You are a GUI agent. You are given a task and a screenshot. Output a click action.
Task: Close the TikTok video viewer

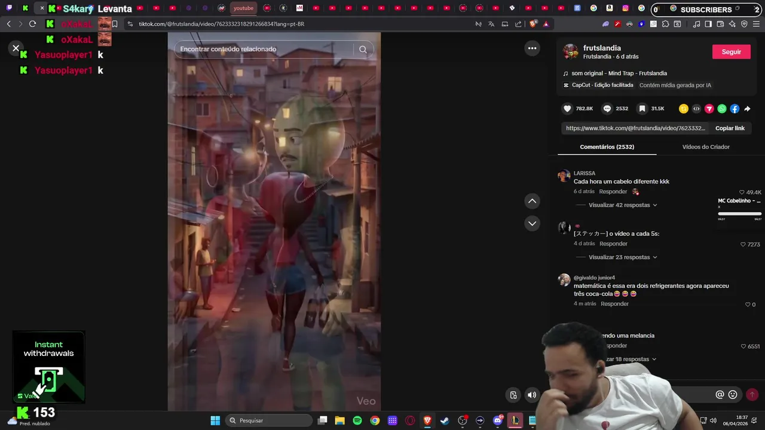tap(16, 48)
